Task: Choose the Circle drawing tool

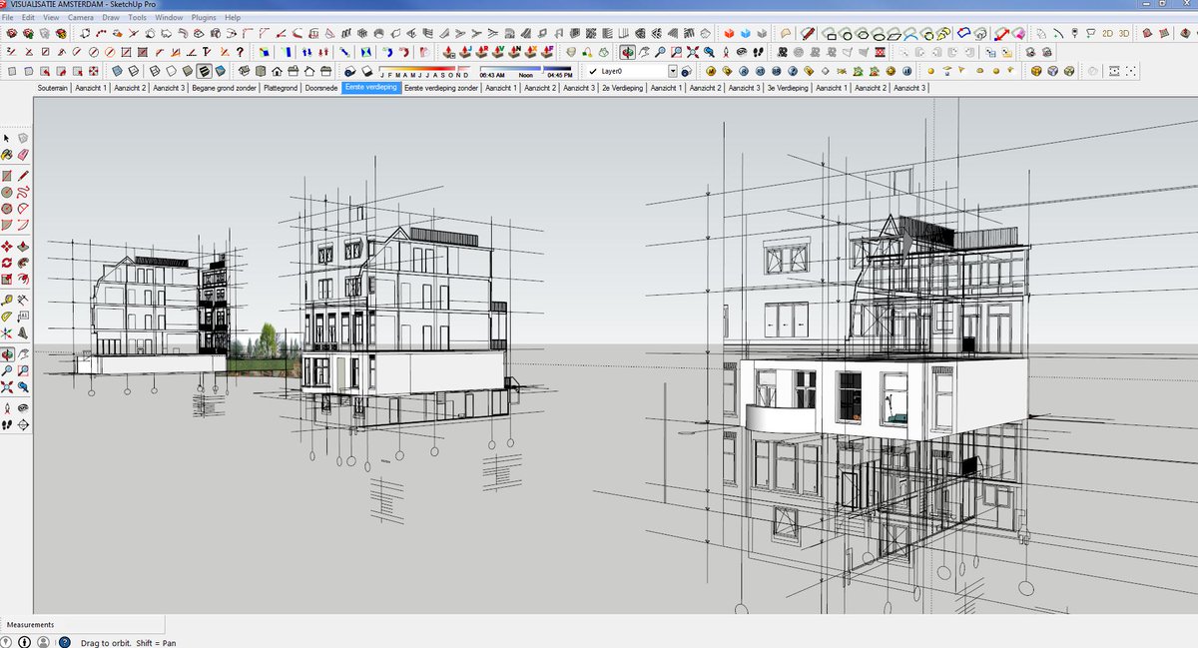Action: pos(7,191)
